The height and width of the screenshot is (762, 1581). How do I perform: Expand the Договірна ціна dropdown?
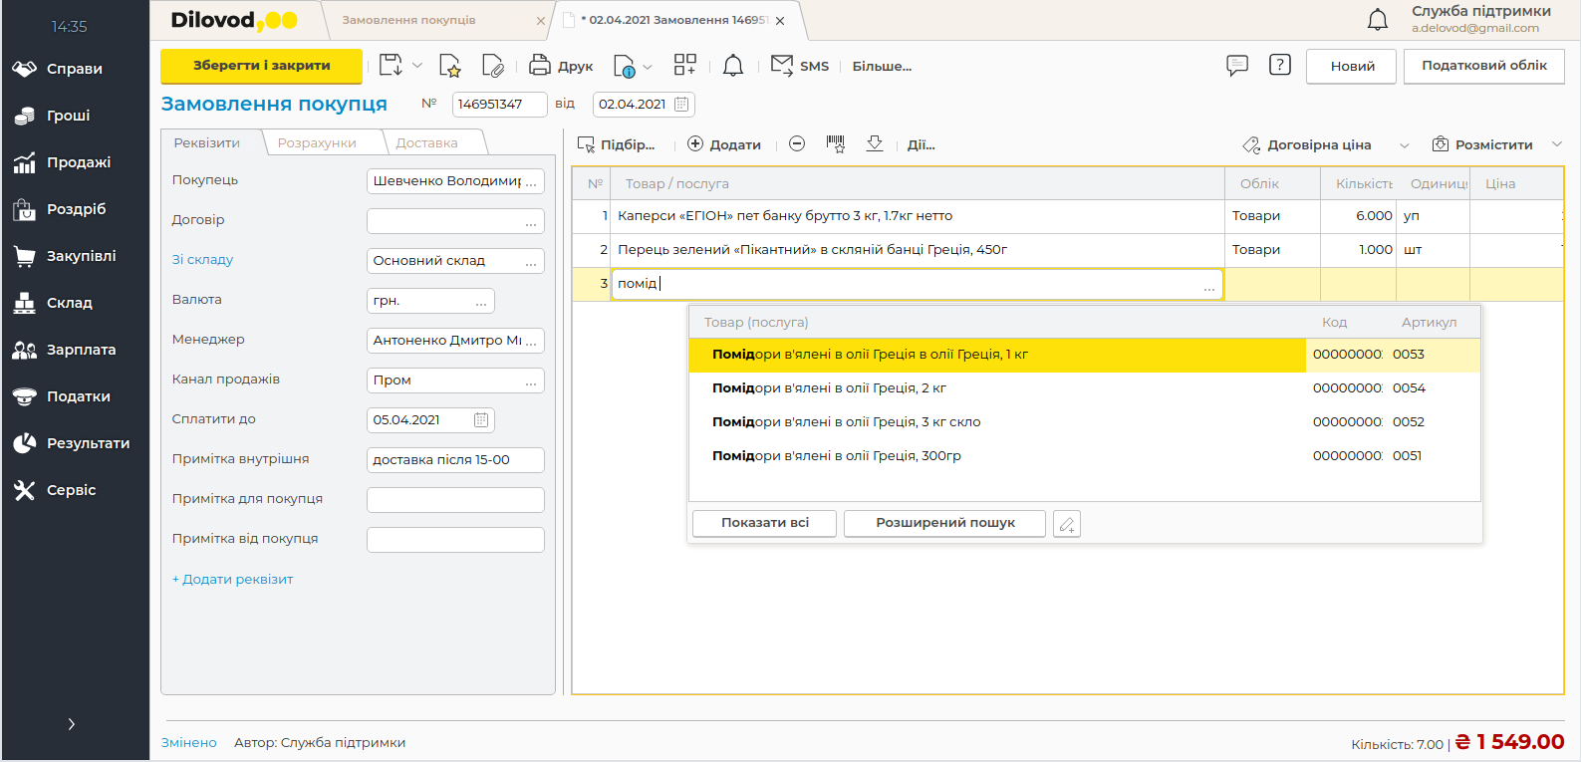[1404, 145]
